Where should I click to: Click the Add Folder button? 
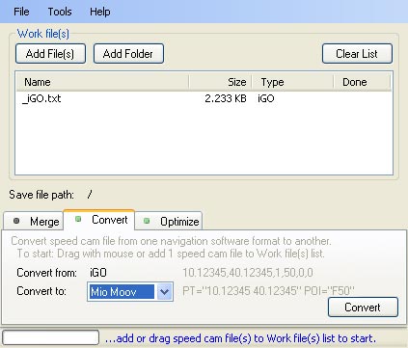point(128,54)
